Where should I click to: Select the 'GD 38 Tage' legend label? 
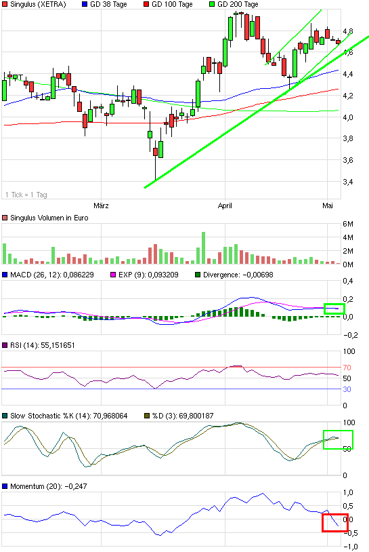[108, 5]
